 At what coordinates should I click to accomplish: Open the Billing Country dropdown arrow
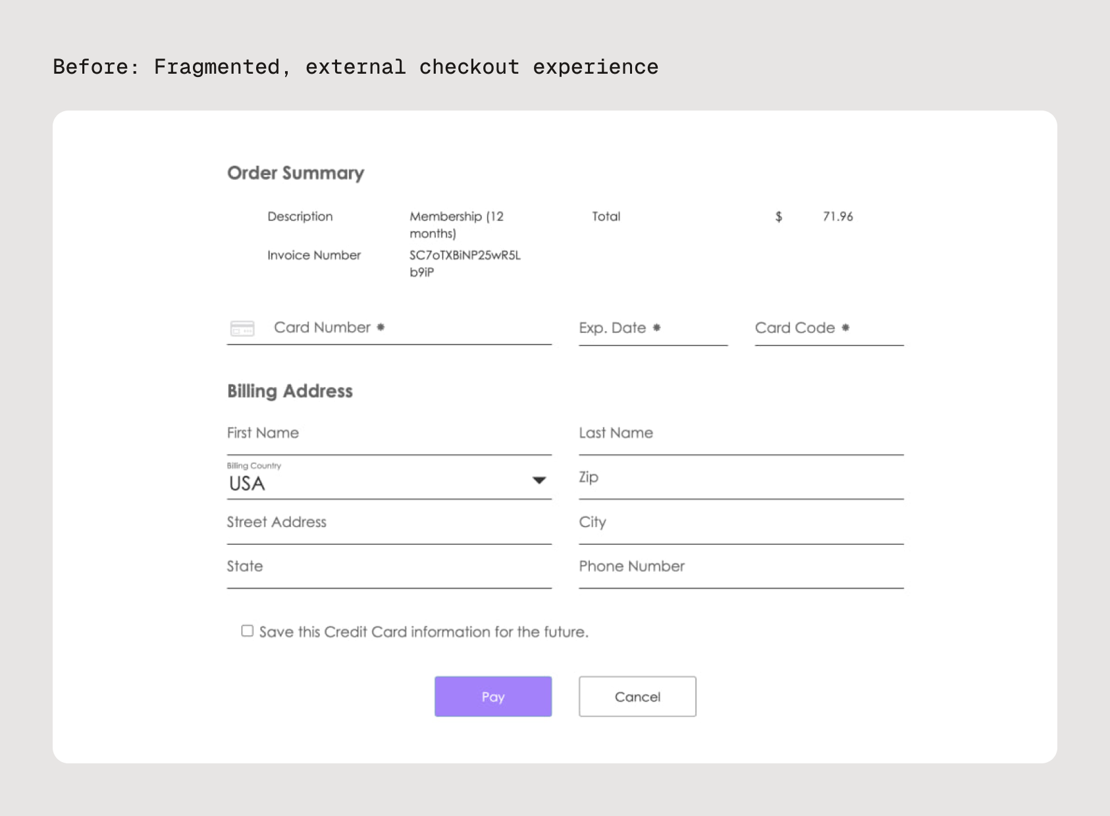tap(539, 480)
